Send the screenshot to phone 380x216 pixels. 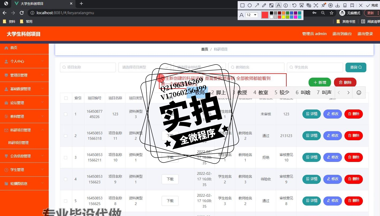click(x=345, y=5)
